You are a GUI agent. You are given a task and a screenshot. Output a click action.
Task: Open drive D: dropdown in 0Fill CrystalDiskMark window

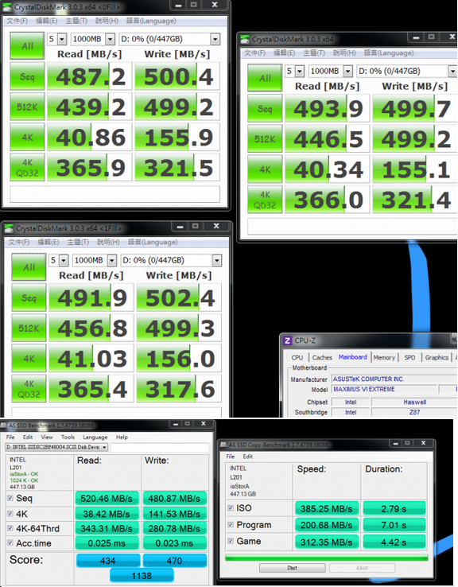coord(215,39)
